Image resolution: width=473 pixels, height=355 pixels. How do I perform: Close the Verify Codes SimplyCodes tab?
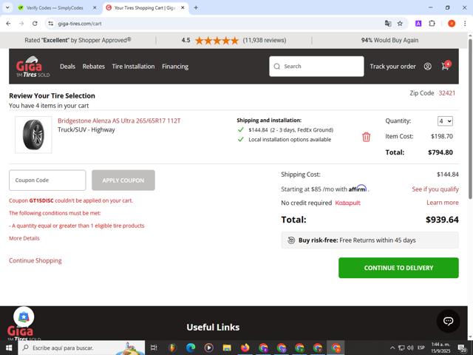(x=95, y=8)
